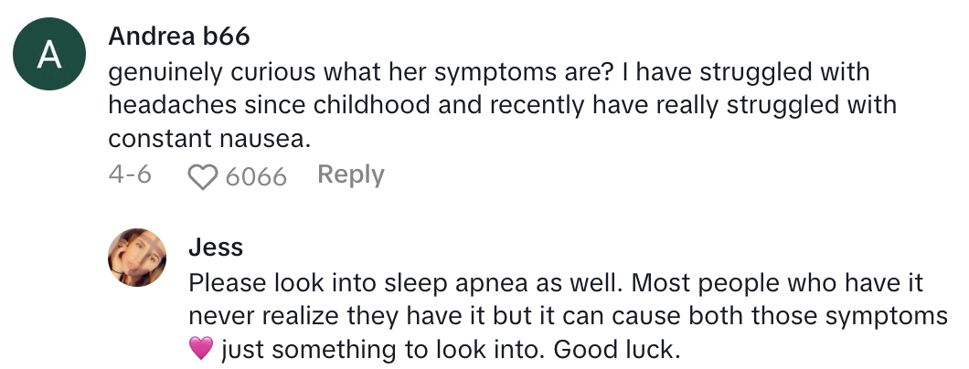The width and height of the screenshot is (969, 369).
Task: Click Andrea's green "A" avatar
Action: (x=50, y=58)
